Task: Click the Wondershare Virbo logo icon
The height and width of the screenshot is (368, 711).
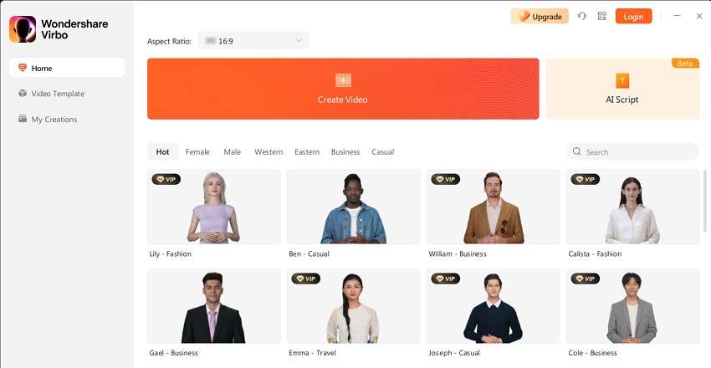Action: [x=23, y=29]
